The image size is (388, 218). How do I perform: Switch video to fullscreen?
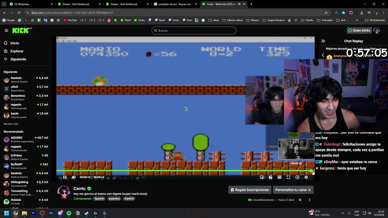click(x=288, y=177)
